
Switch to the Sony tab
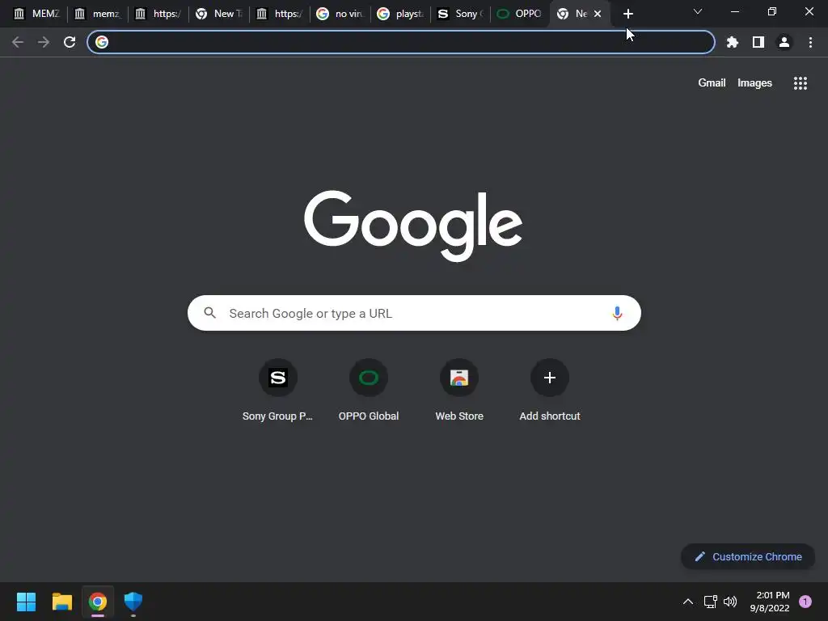tap(460, 14)
